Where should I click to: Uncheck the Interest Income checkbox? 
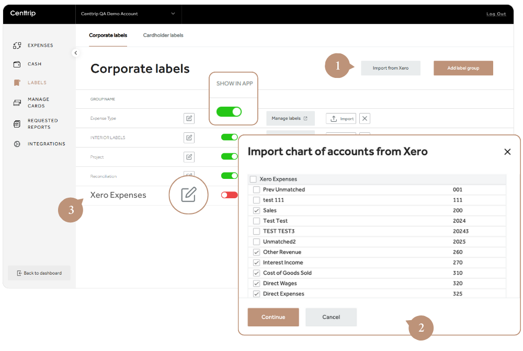pos(256,263)
